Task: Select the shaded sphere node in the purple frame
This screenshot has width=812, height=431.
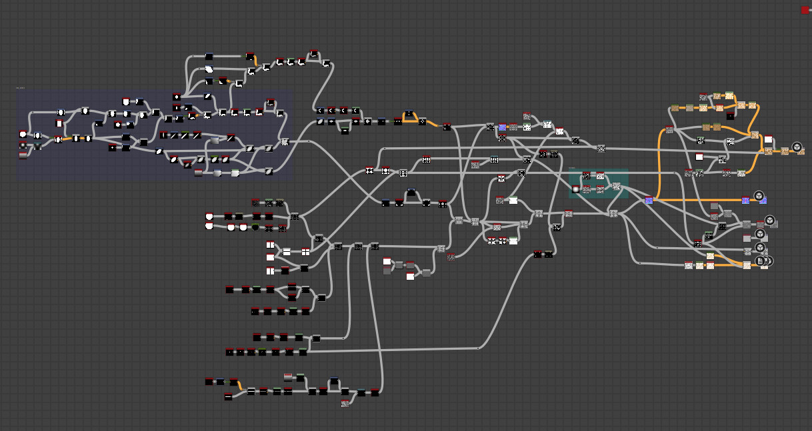Action: [23, 145]
